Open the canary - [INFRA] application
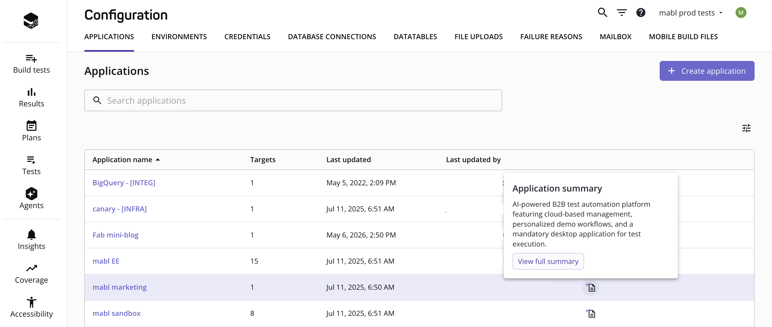This screenshot has width=772, height=327. click(x=120, y=209)
